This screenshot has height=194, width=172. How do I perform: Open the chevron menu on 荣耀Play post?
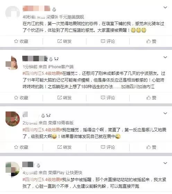pos(165,163)
